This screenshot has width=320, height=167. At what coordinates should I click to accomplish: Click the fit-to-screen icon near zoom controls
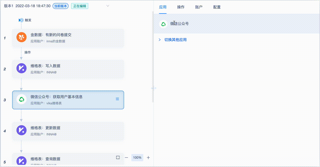(117, 158)
